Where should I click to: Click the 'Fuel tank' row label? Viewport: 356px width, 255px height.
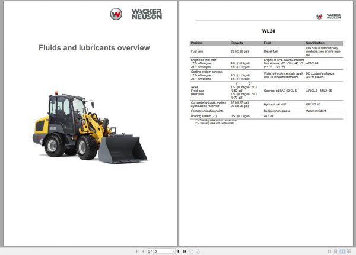tap(197, 51)
